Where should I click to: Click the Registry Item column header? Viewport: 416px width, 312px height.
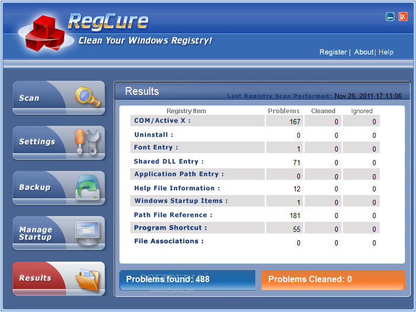186,111
